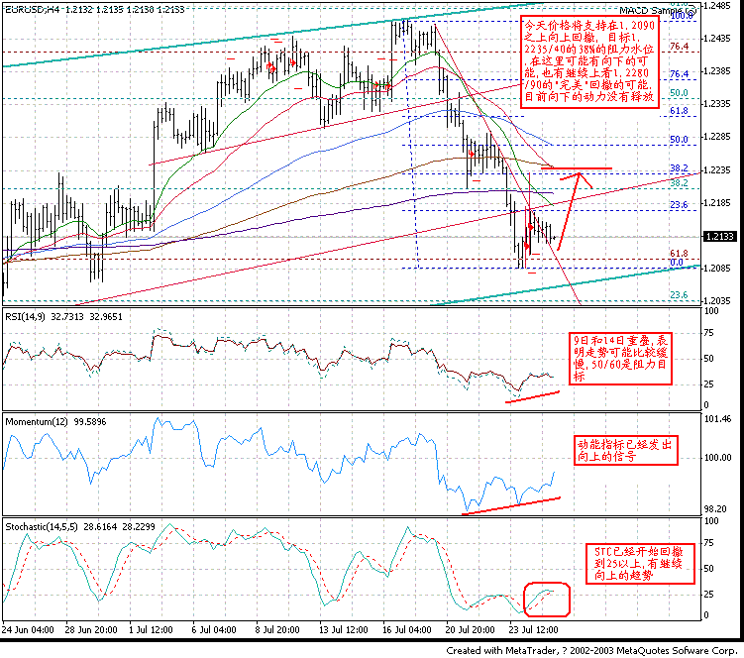The image size is (744, 658).
Task: Click the Stochastic(14,5,5) indicator label
Action: coord(79,527)
